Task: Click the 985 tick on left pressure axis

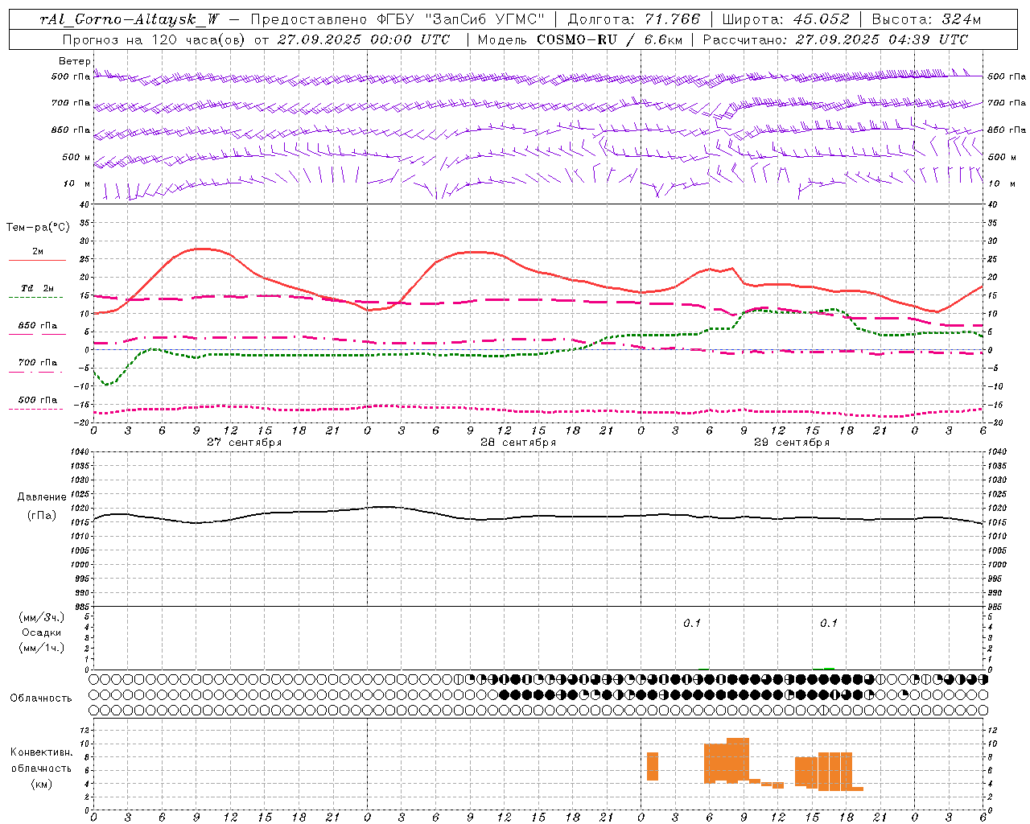Action: tap(79, 607)
